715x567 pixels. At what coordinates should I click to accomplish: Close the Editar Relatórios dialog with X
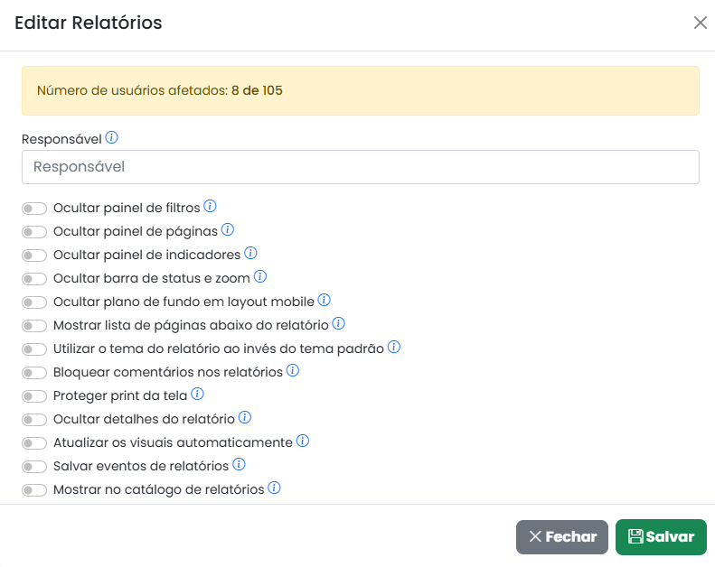tap(700, 23)
